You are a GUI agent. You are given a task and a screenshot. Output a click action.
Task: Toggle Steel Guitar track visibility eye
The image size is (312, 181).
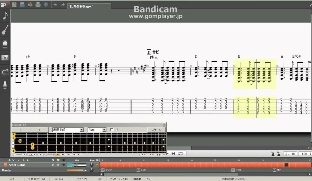point(63,165)
